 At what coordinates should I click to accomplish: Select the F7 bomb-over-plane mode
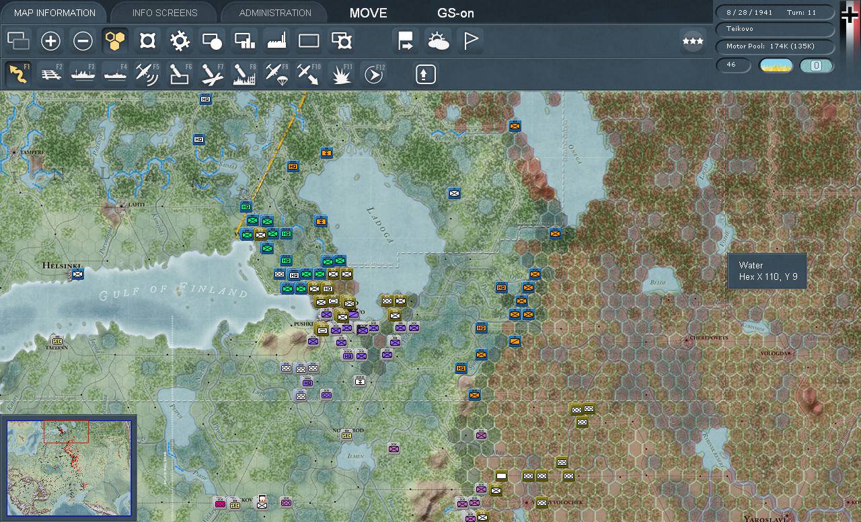click(x=212, y=73)
